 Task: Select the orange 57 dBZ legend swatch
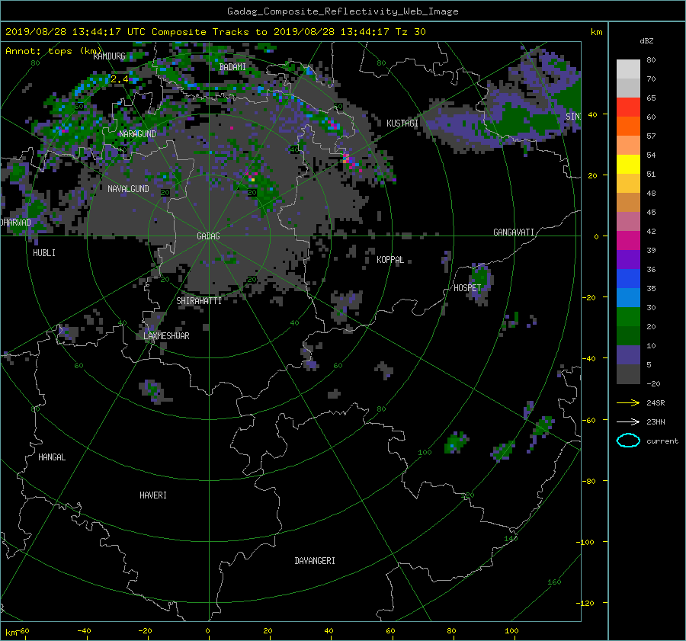coord(628,127)
